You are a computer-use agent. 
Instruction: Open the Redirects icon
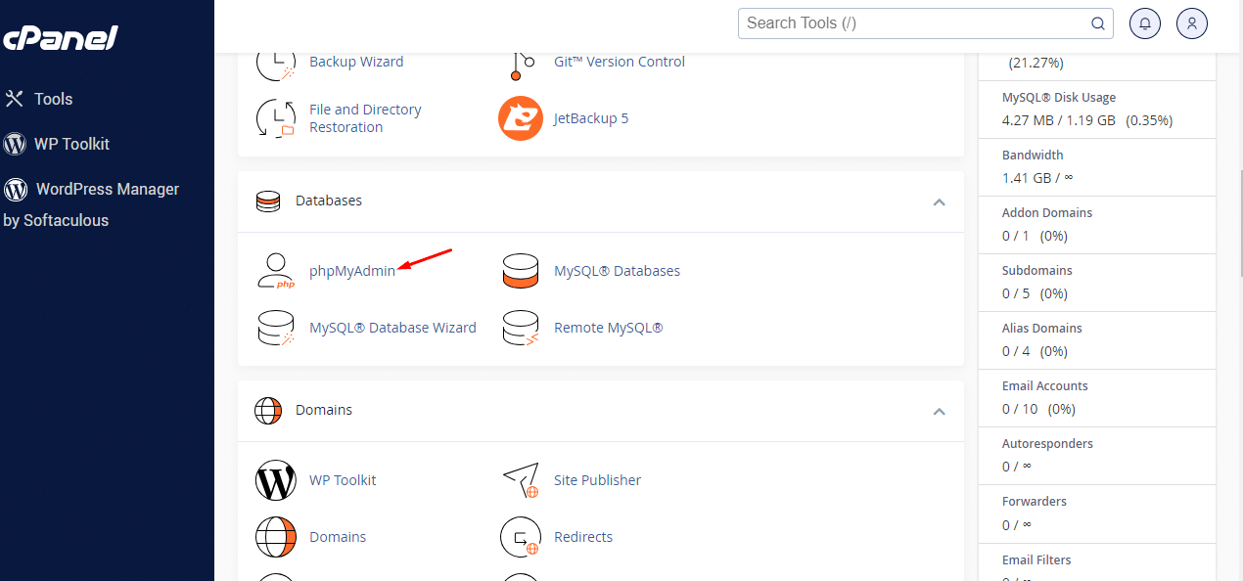[x=521, y=537]
